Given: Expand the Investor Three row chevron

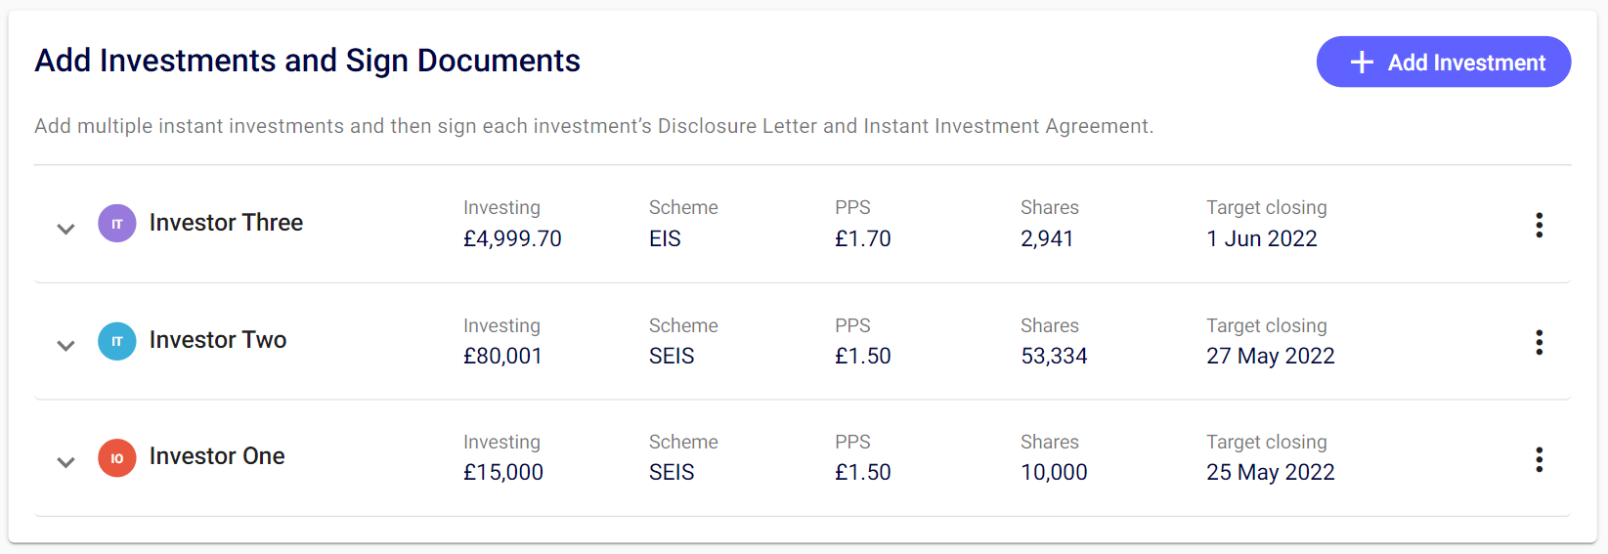Looking at the screenshot, I should [x=65, y=229].
